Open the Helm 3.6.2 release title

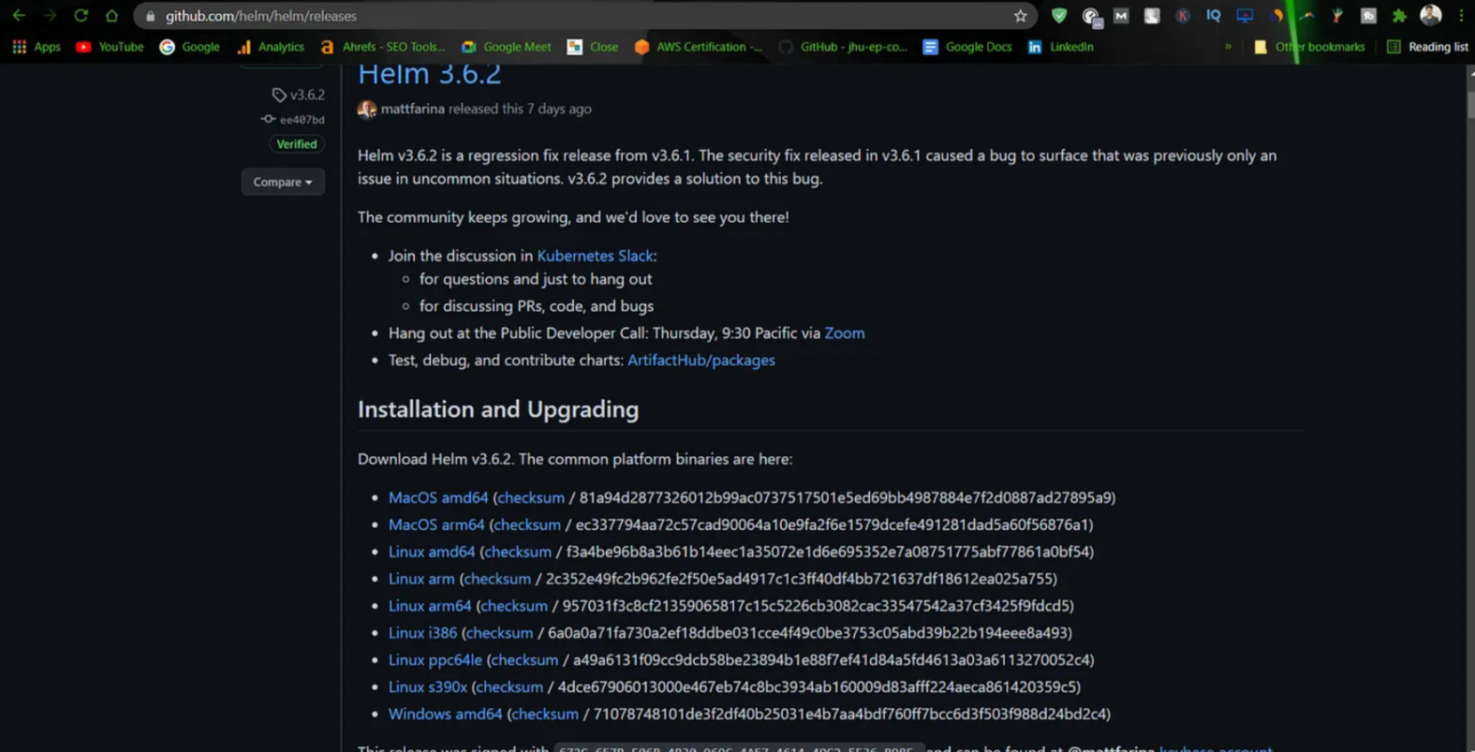pos(429,73)
